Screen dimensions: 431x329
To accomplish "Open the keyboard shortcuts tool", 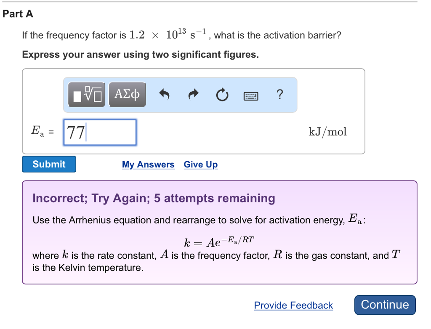I will coord(250,96).
